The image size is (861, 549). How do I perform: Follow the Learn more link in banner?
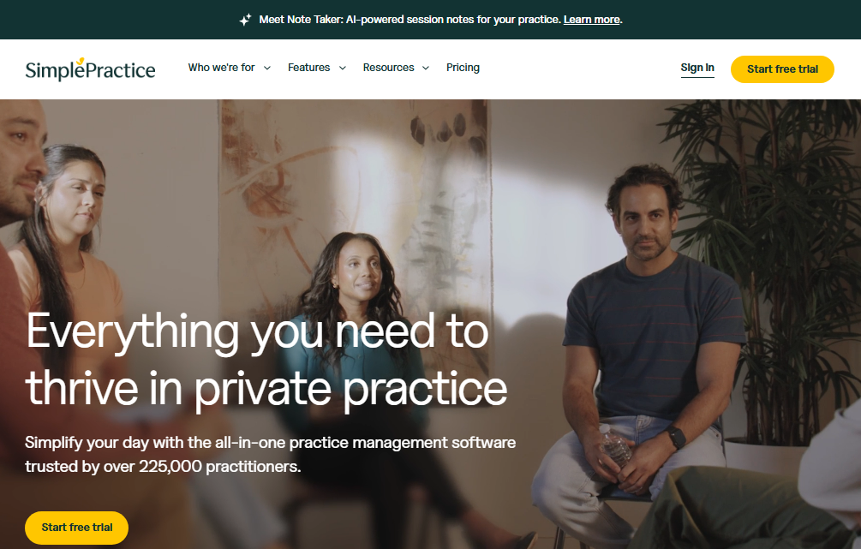[591, 20]
